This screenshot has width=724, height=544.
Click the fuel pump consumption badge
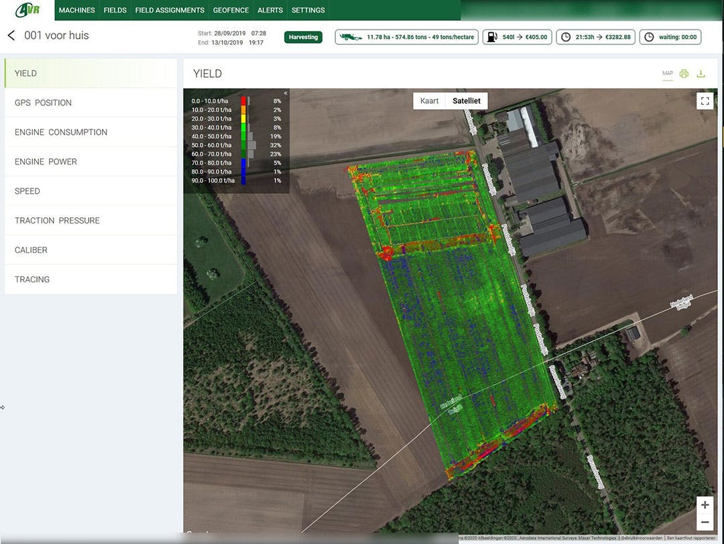pos(516,38)
